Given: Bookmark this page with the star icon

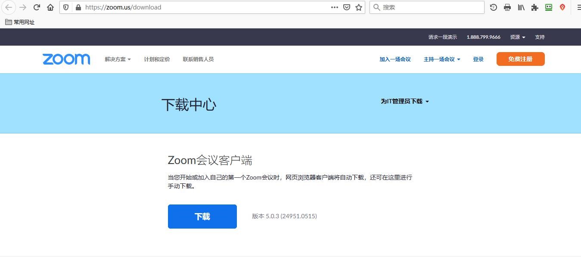Looking at the screenshot, I should tap(359, 7).
